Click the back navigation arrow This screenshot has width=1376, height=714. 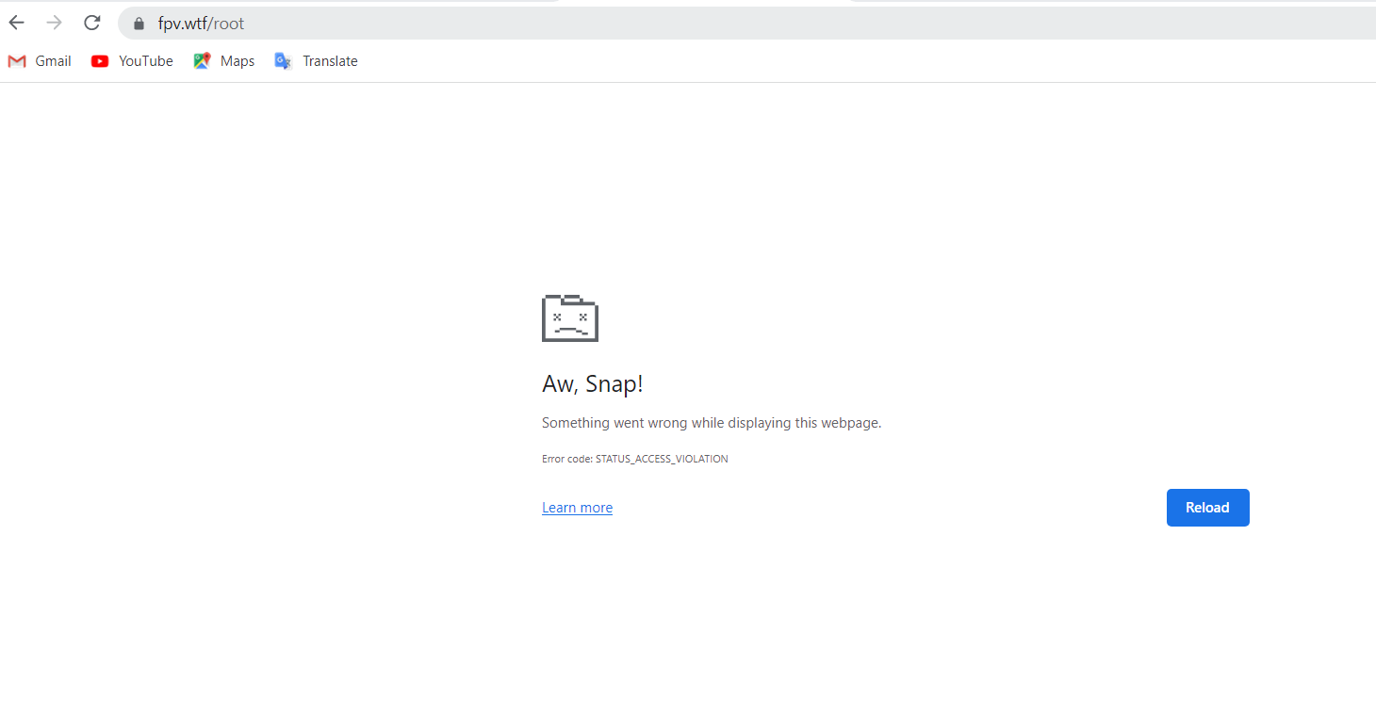click(16, 22)
